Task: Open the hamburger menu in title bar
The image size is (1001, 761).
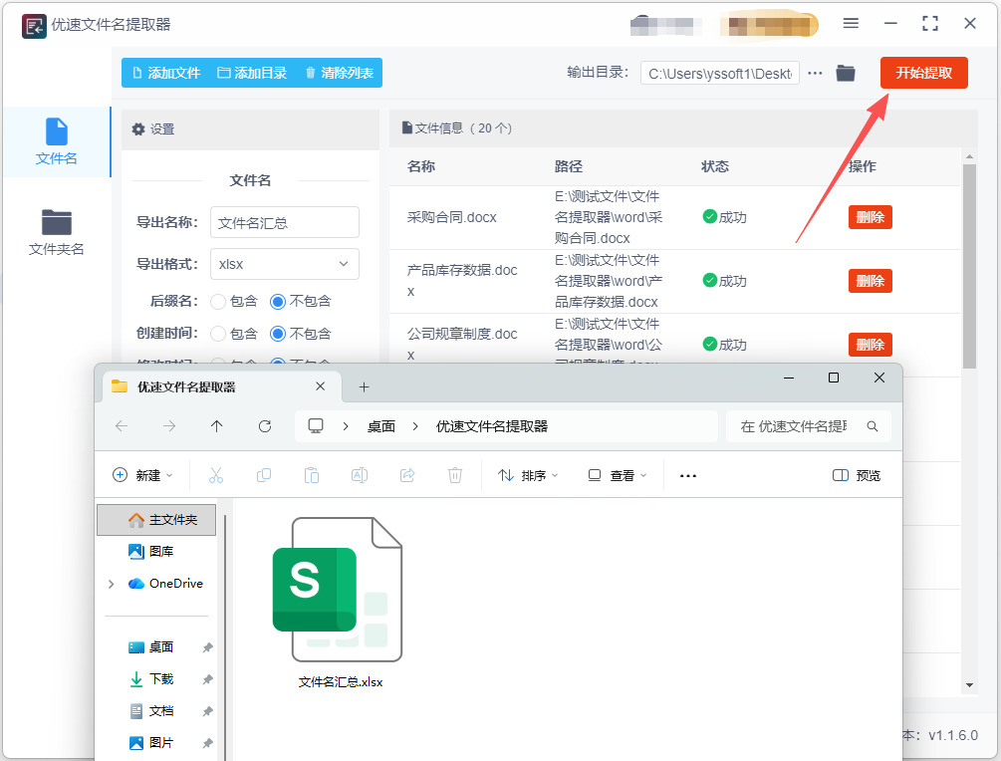Action: point(851,24)
